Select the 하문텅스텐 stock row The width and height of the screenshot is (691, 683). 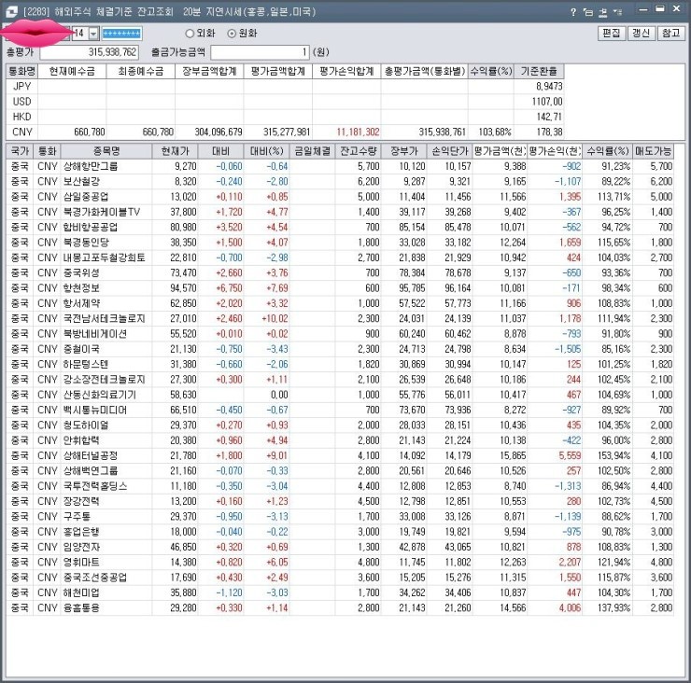point(340,364)
